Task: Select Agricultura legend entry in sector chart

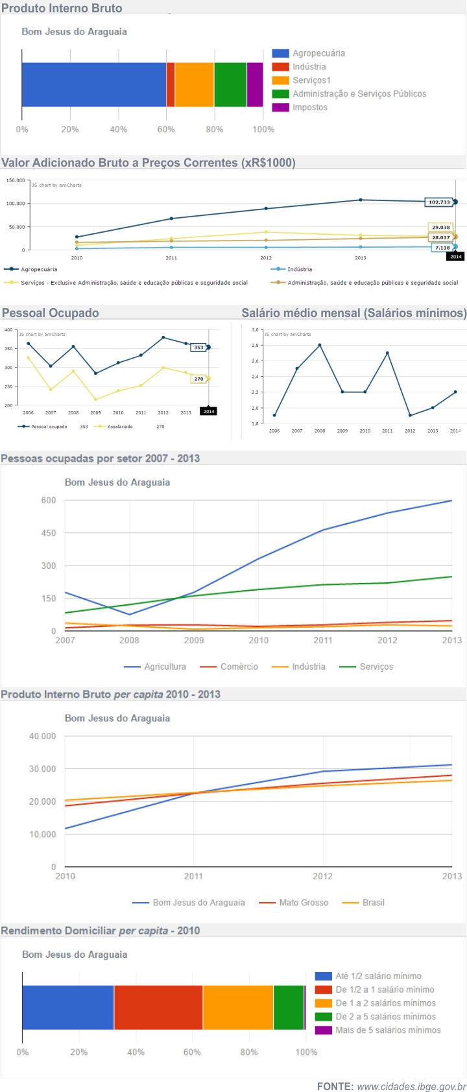Action: pos(155,667)
